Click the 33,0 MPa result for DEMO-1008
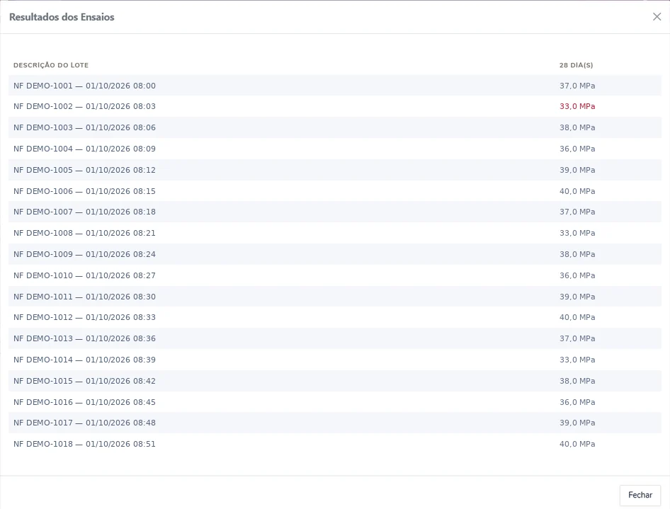The width and height of the screenshot is (670, 509). coord(577,233)
